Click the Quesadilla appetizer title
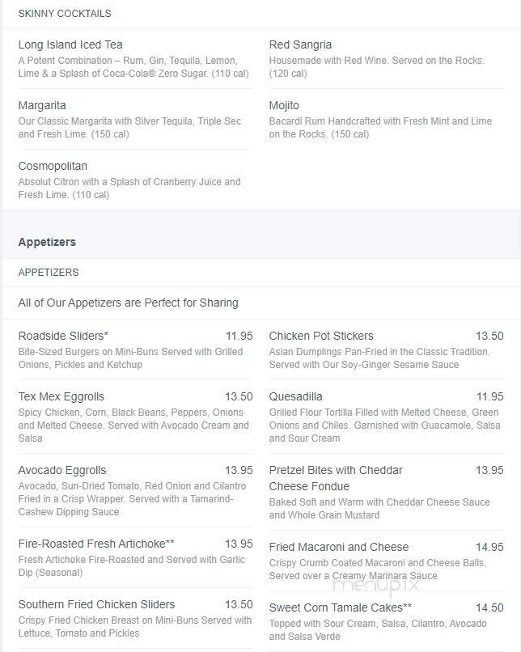521x652 pixels. point(295,396)
